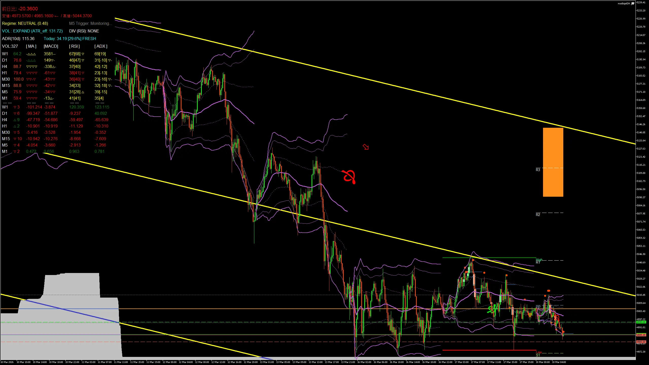Image resolution: width=649 pixels, height=365 pixels.
Task: Click the S1 support label
Action: [x=538, y=355]
